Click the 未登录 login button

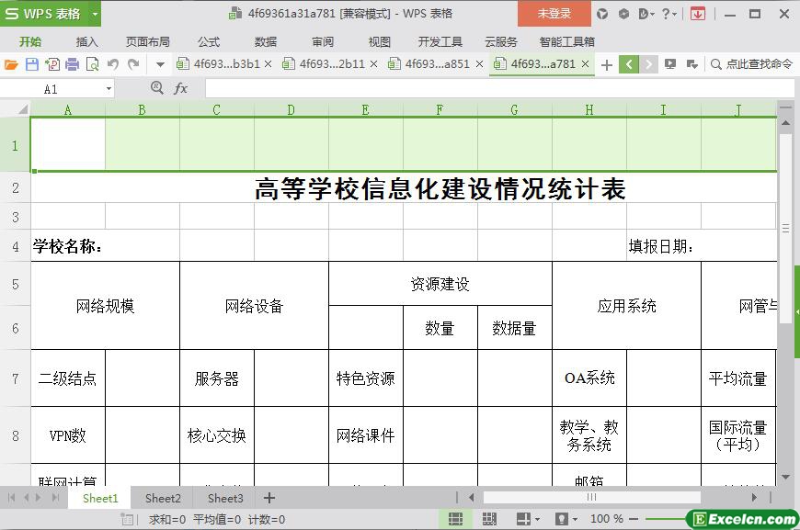click(x=554, y=14)
